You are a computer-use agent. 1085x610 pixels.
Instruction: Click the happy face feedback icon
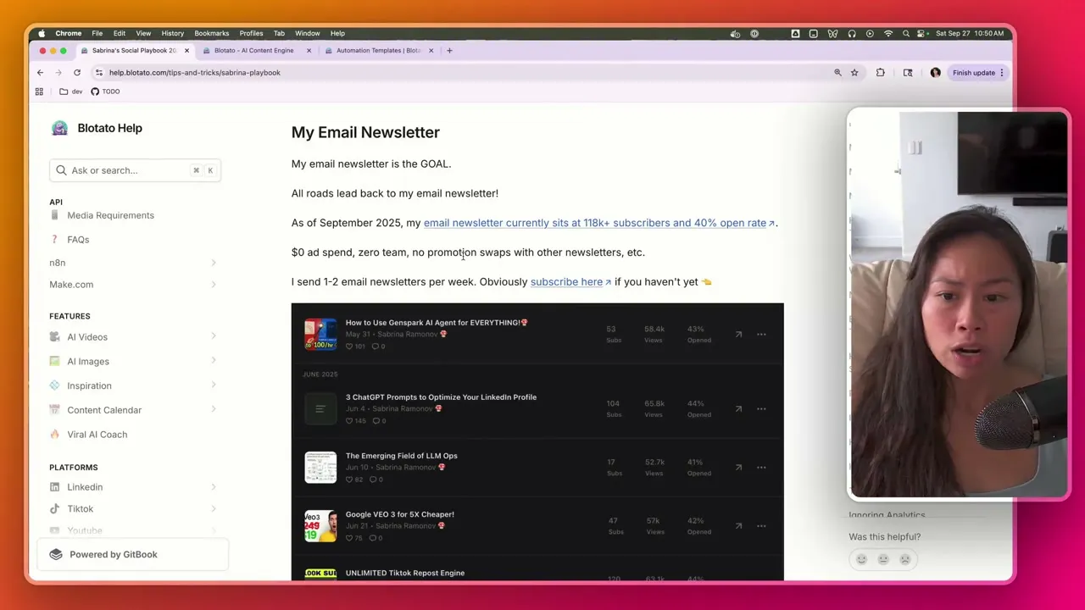[861, 559]
